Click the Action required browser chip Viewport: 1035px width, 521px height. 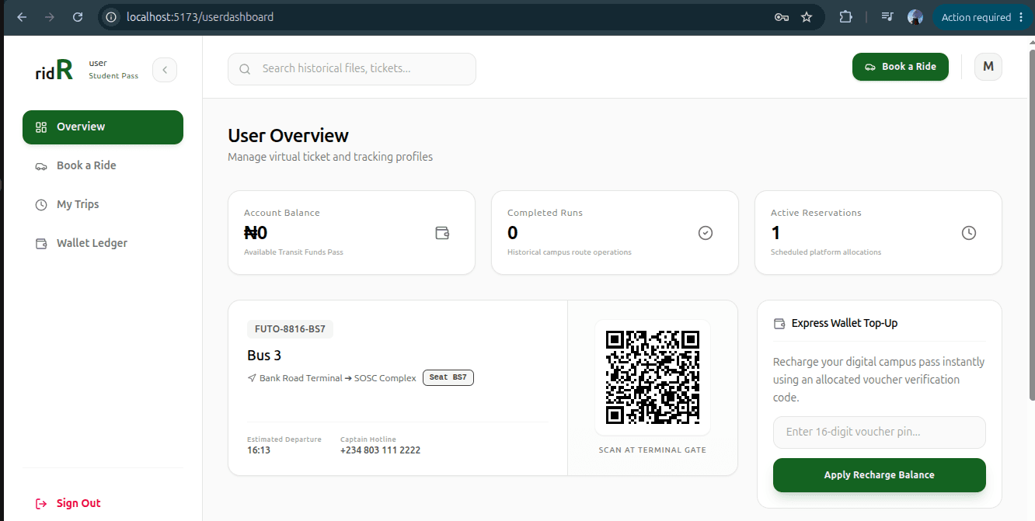tap(982, 17)
